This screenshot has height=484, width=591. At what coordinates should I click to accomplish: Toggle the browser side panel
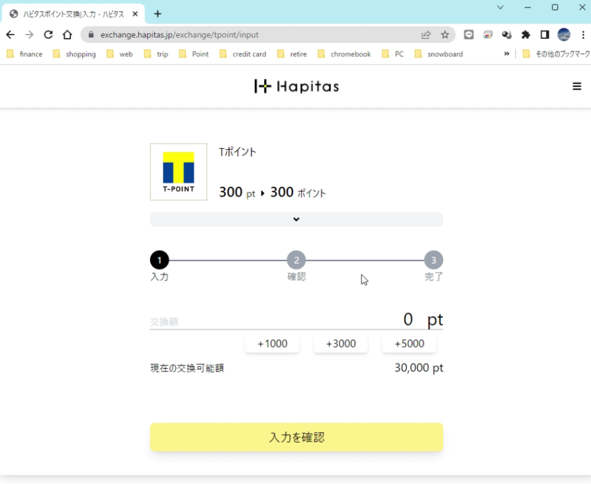545,35
